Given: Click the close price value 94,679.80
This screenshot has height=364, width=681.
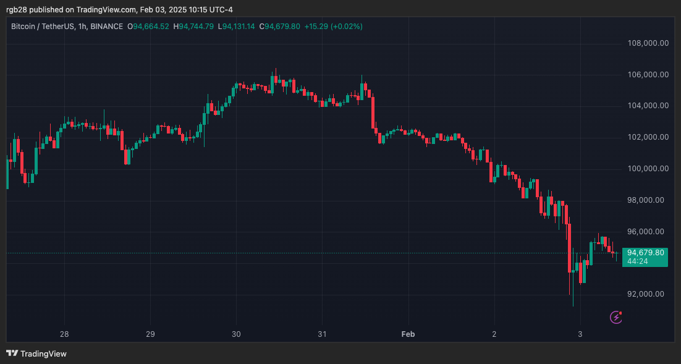Looking at the screenshot, I should pos(279,27).
